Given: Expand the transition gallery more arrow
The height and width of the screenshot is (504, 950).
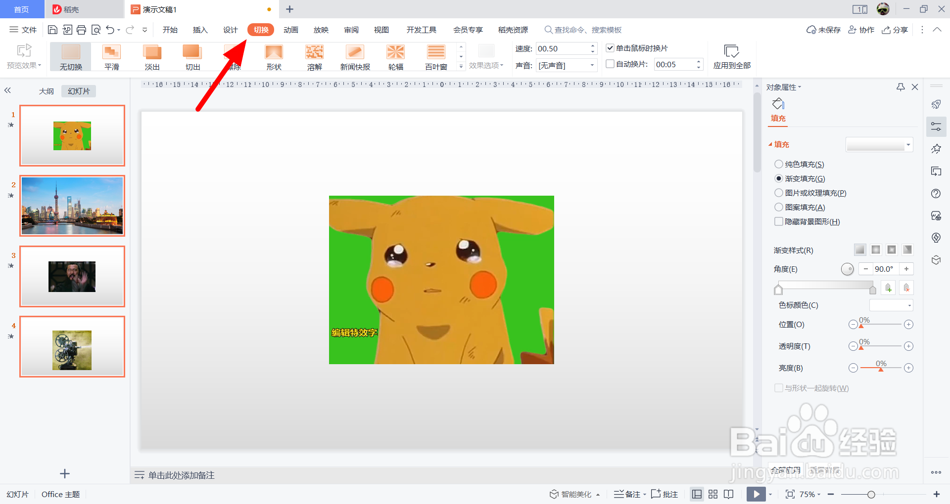Looking at the screenshot, I should 461,66.
